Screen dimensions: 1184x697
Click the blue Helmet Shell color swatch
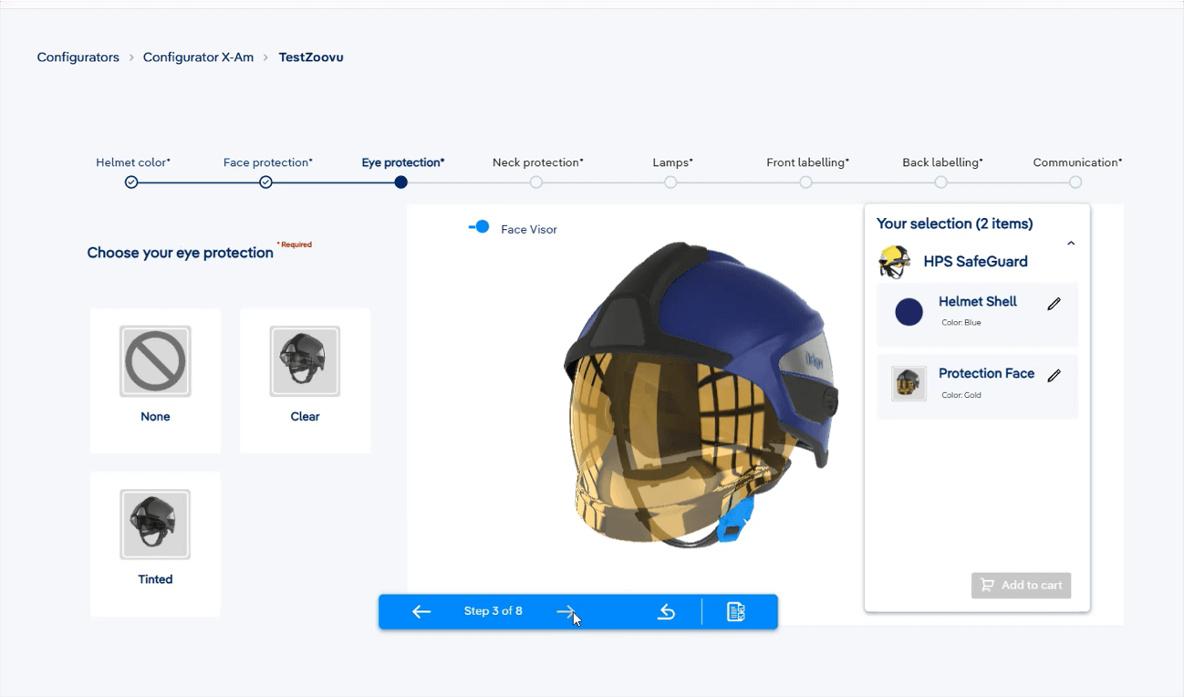[909, 312]
